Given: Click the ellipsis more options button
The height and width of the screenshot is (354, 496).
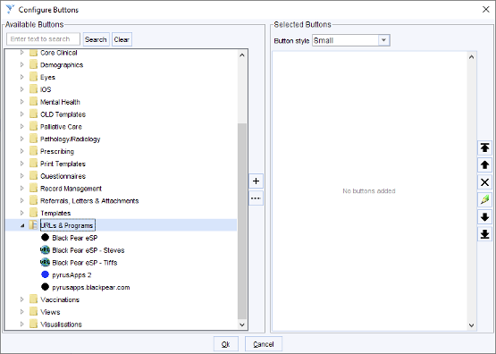Looking at the screenshot, I should [256, 198].
